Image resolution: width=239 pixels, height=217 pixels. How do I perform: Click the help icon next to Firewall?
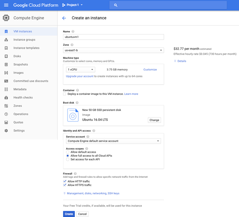(75, 174)
